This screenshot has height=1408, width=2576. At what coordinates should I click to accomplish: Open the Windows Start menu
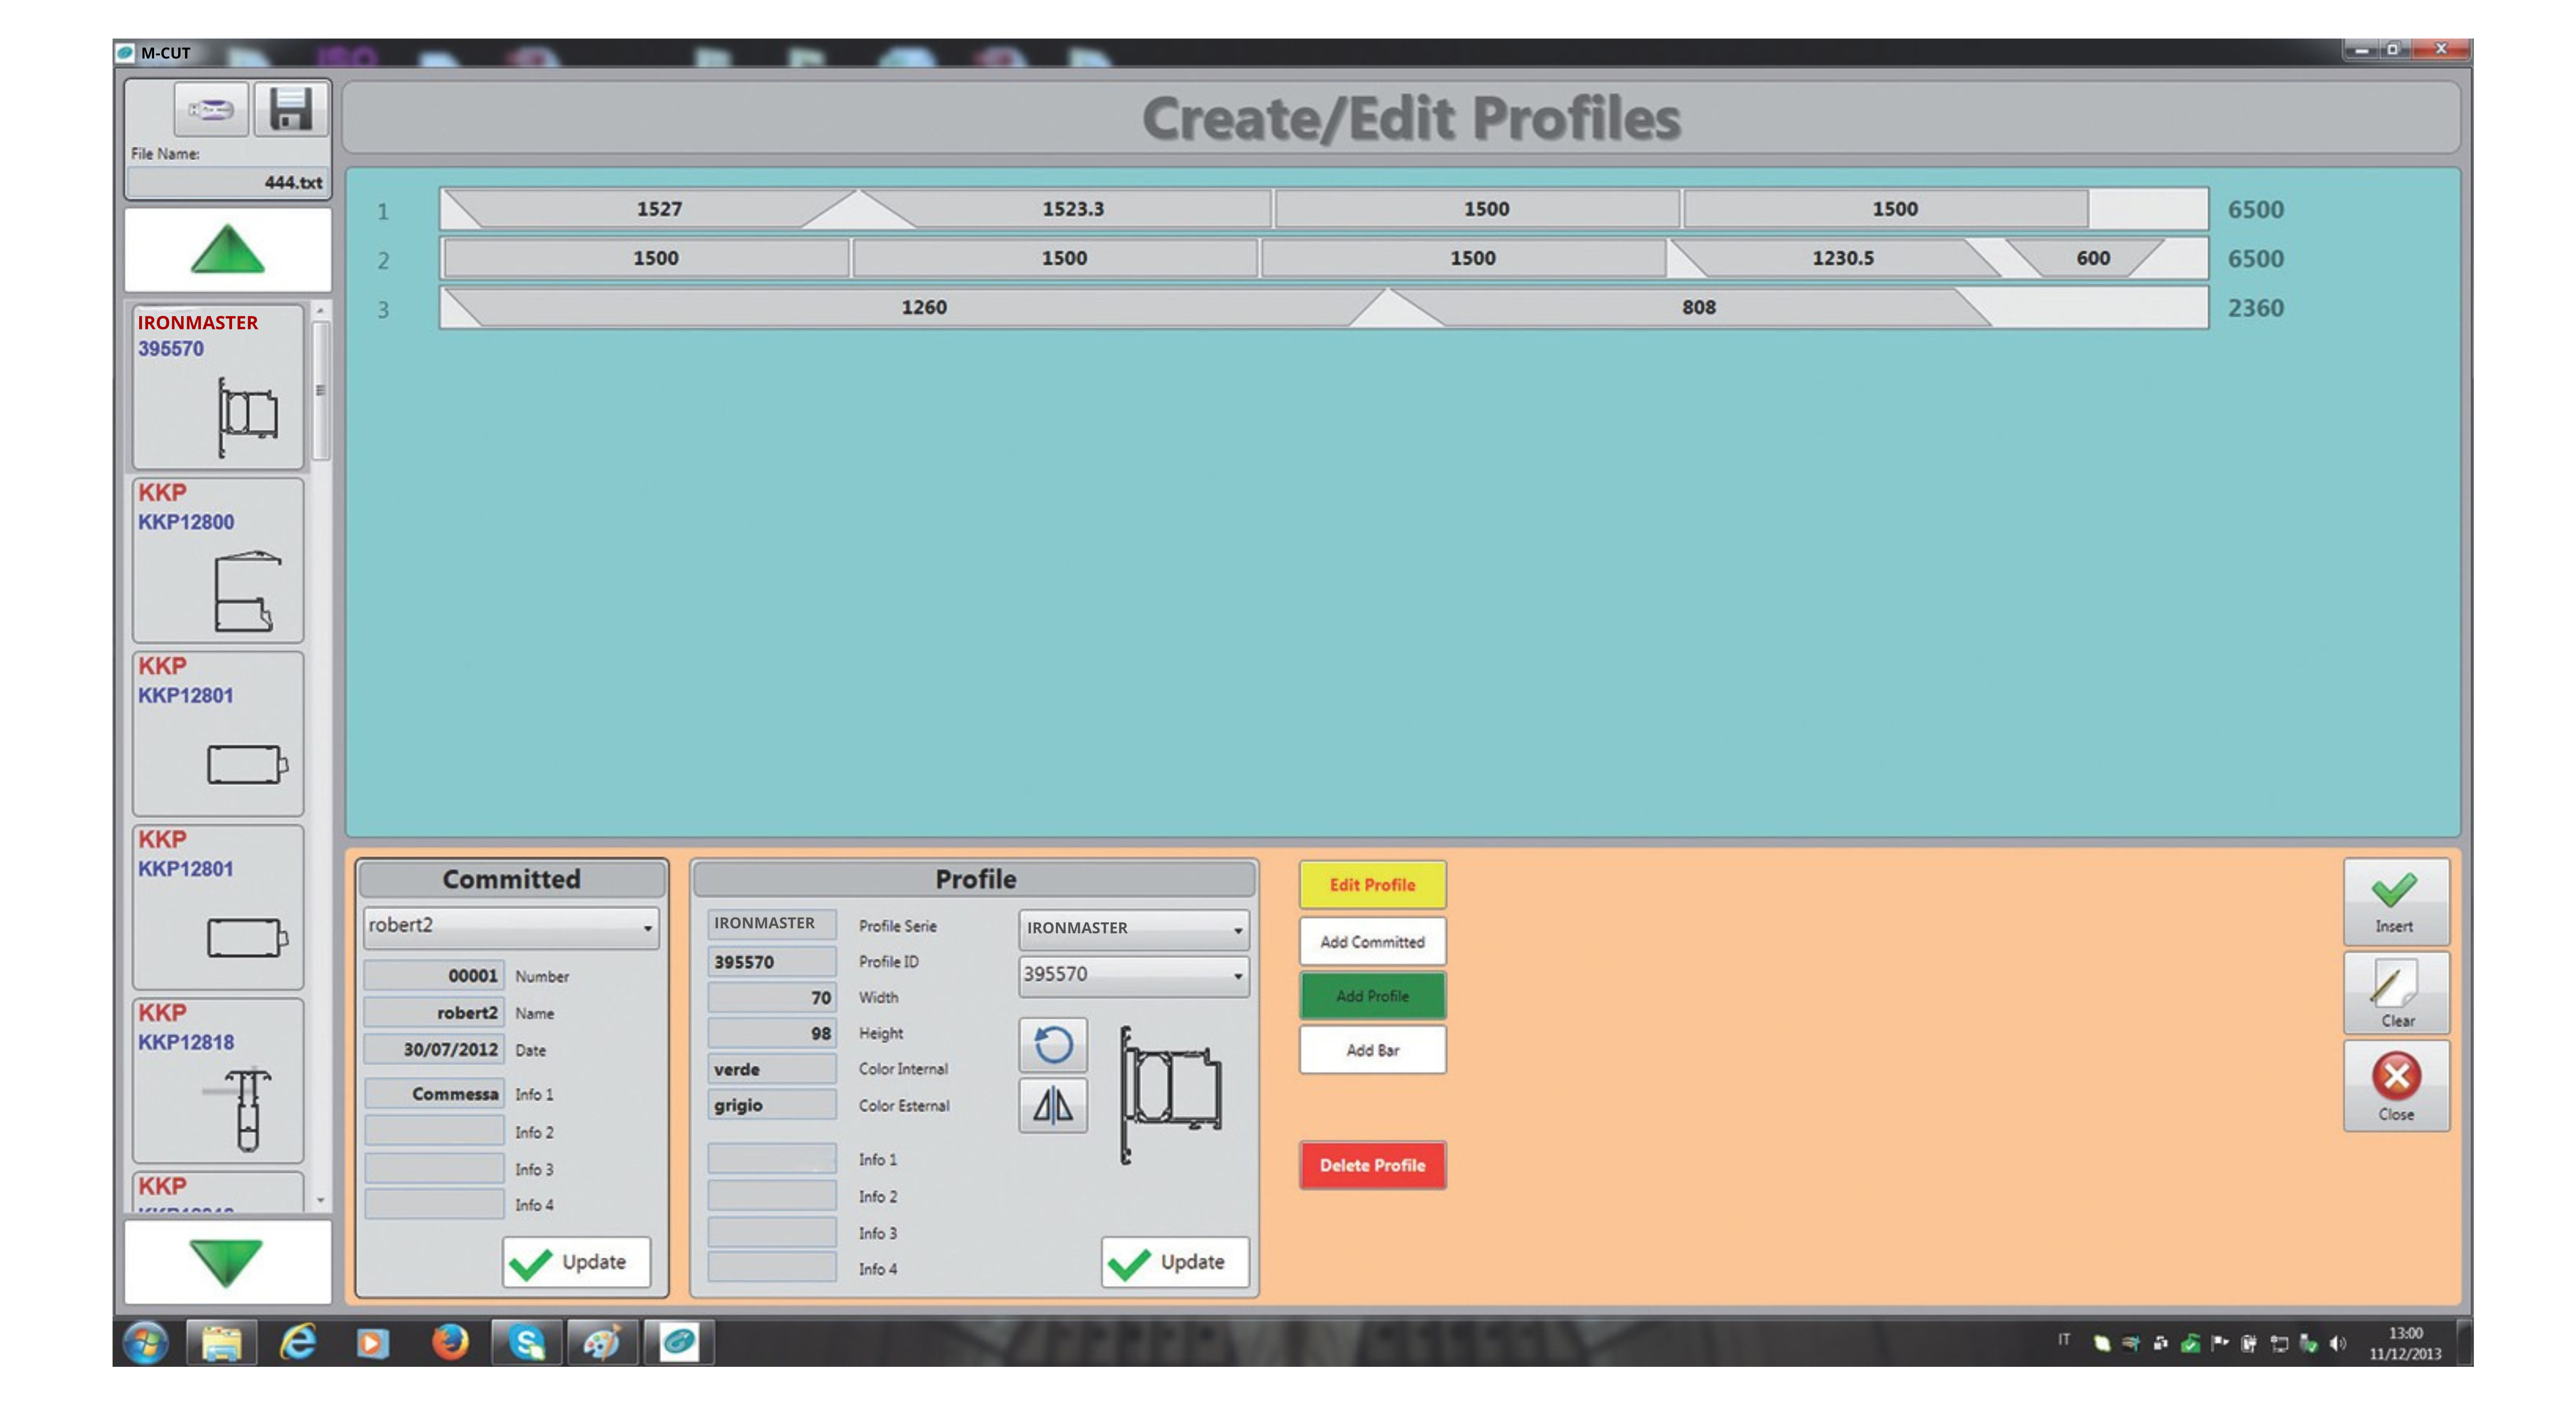tap(146, 1342)
